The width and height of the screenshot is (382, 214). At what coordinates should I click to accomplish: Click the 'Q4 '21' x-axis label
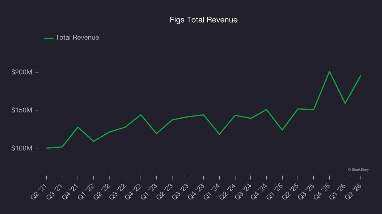[x=71, y=191]
